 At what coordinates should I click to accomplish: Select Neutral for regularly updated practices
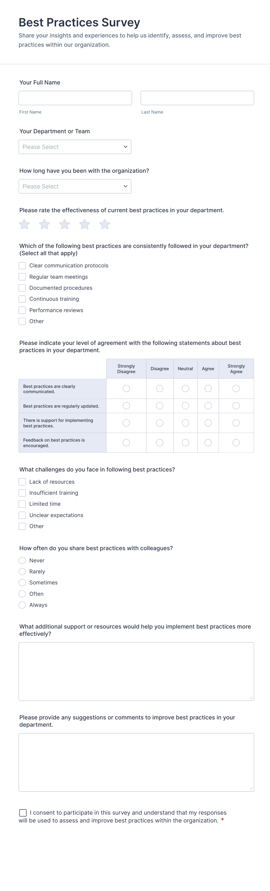coord(186,406)
